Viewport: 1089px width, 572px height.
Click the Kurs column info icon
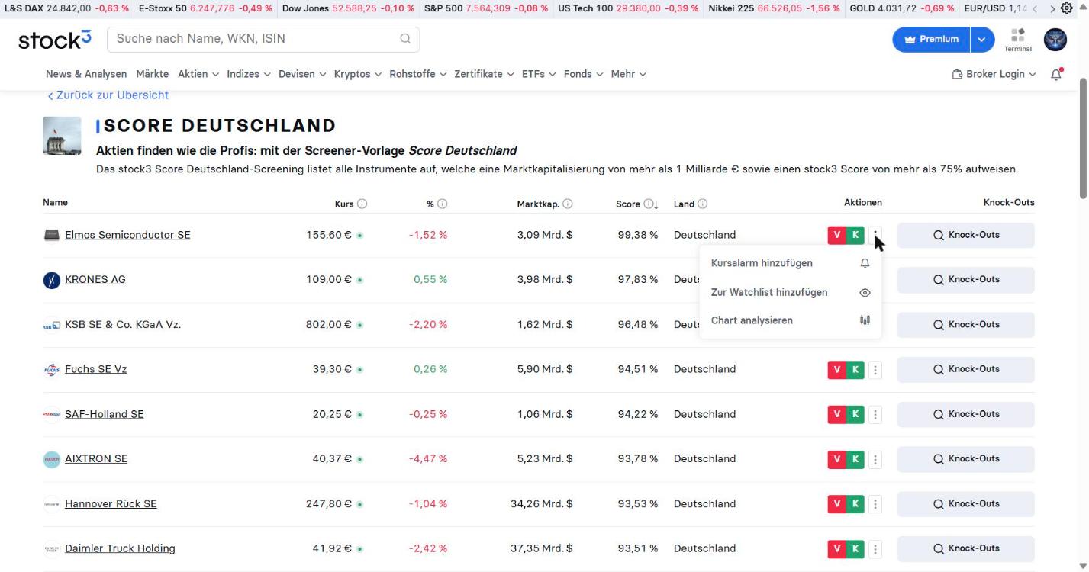point(362,204)
